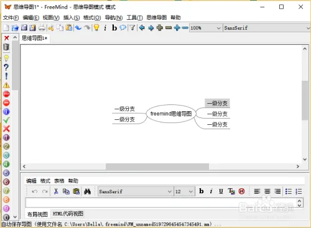This screenshot has width=311, height=228.
Task: Click into the note text input area
Action: [161, 203]
